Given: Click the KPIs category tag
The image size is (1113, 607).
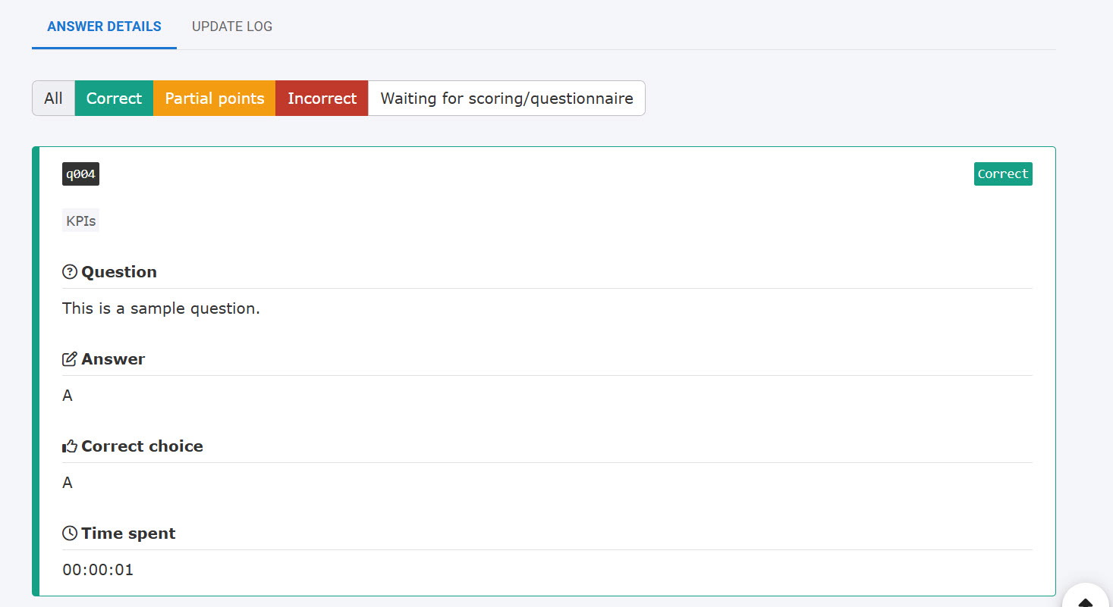Looking at the screenshot, I should (80, 221).
